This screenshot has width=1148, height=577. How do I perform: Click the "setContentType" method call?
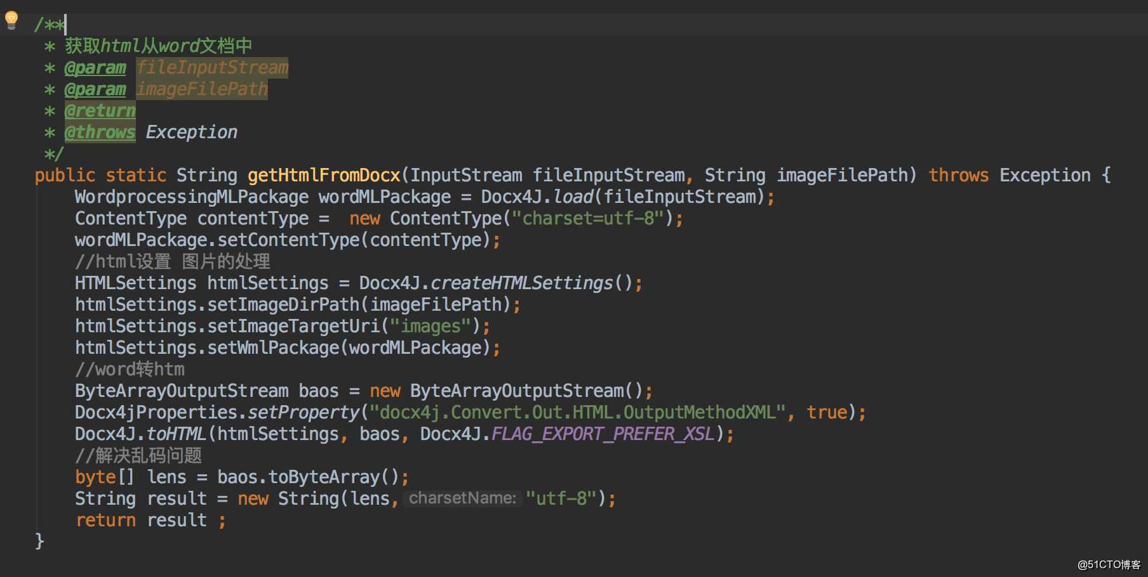(288, 240)
